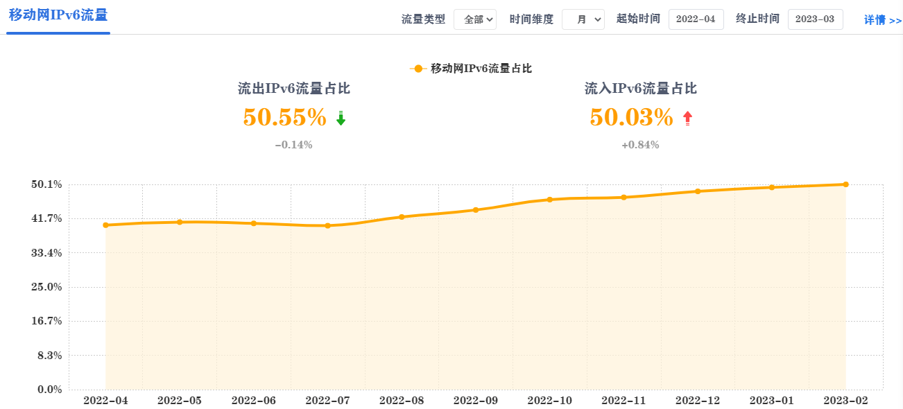Click the 2023-02 data point on line

coord(845,184)
